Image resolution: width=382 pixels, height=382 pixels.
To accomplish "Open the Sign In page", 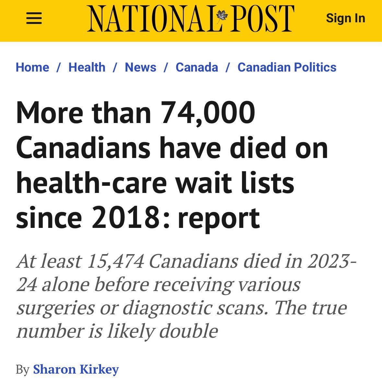I will [345, 18].
